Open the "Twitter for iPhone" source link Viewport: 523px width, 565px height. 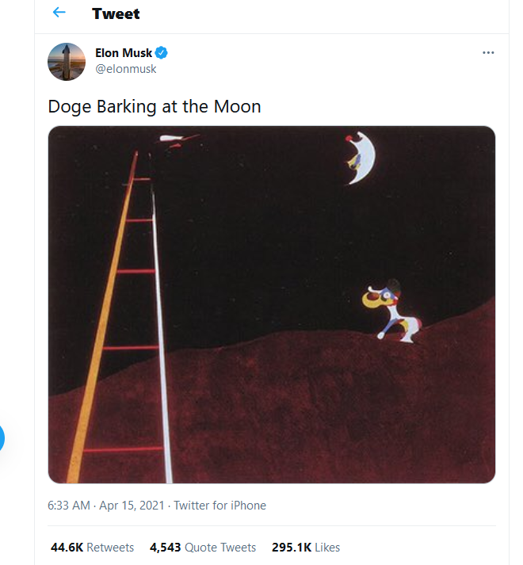pyautogui.click(x=220, y=506)
